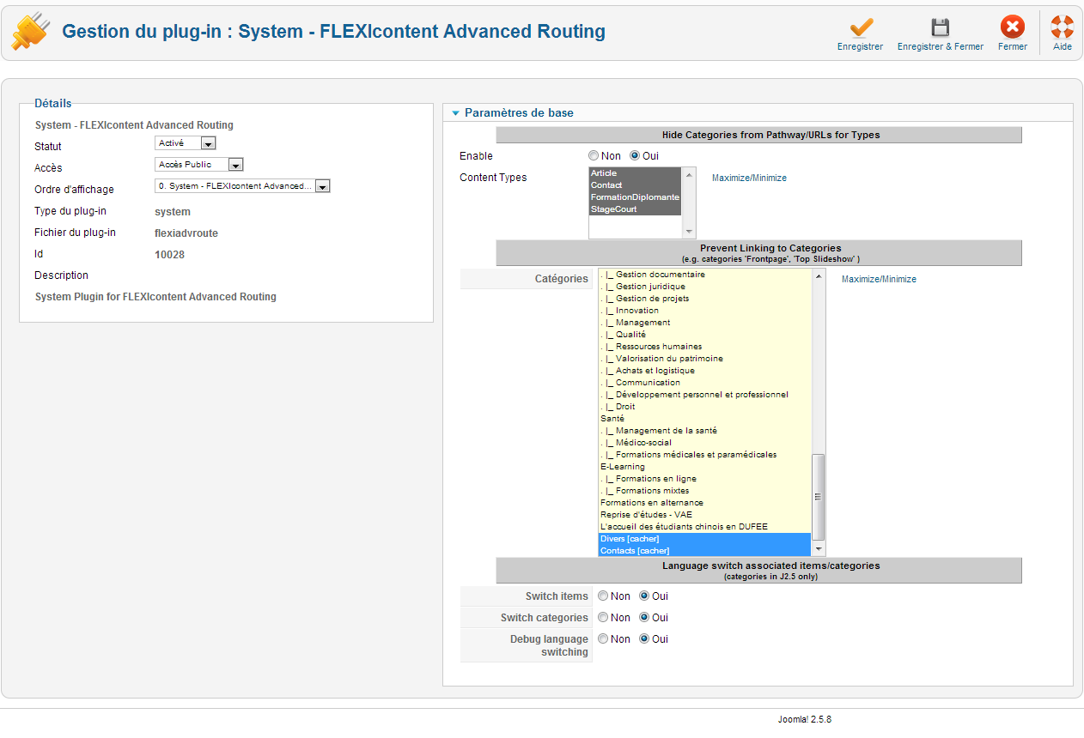
Task: Open the Statut dropdown showing Activé
Action: (x=186, y=143)
